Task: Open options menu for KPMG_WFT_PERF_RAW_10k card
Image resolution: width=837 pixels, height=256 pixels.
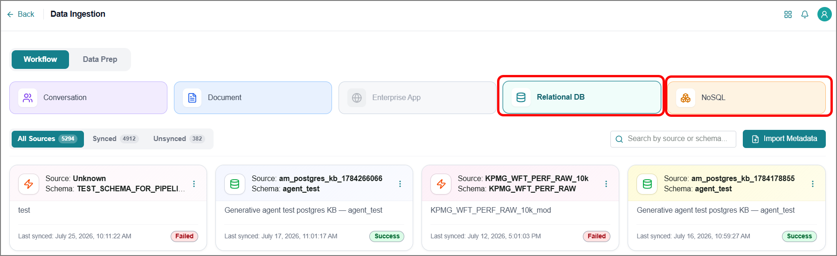Action: (x=606, y=184)
